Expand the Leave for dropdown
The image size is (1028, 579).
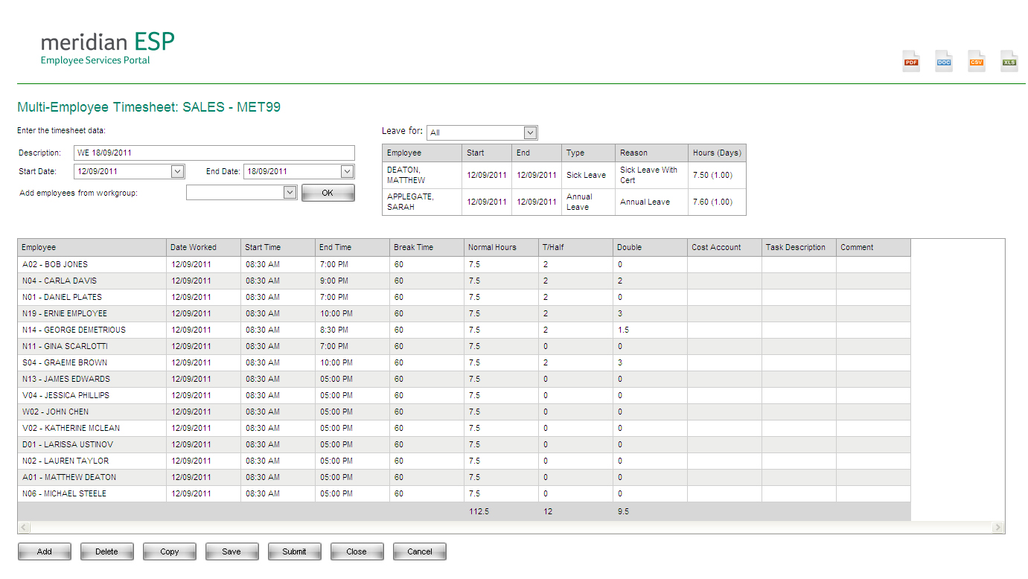[x=530, y=132]
